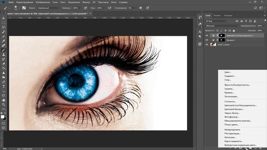267x150 pixels.
Task: Select the Hand tool
Action: (x=3, y=100)
